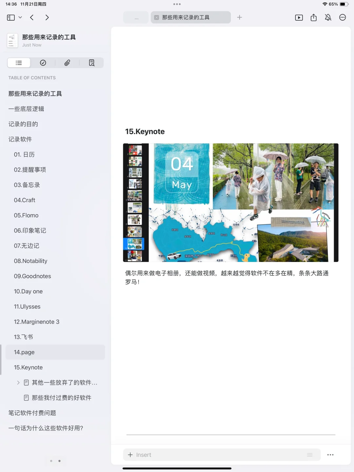Screen dimensions: 354x472
Task: Open the more options ellipsis menu
Action: [x=343, y=17]
